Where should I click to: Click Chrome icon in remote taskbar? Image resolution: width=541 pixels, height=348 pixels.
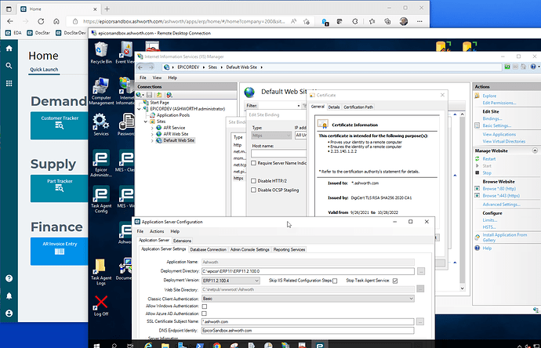click(x=216, y=345)
